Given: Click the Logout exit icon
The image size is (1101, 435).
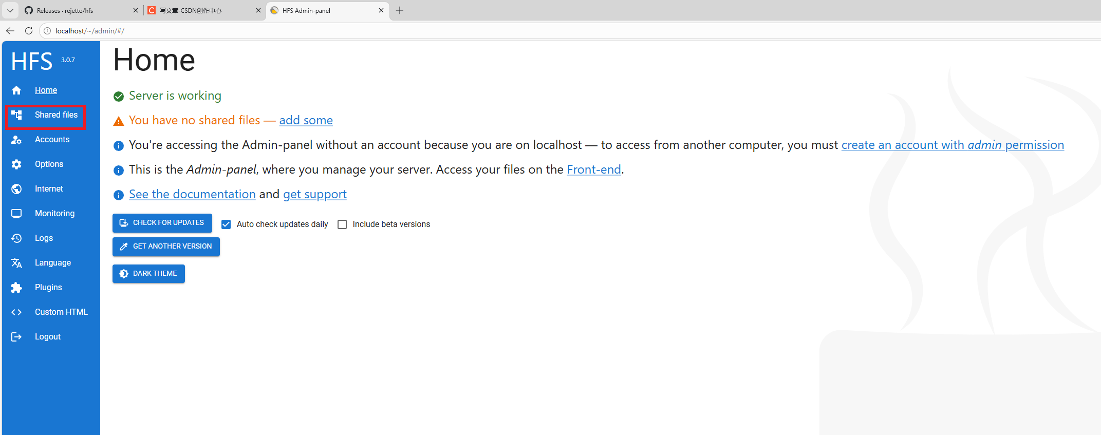Looking at the screenshot, I should [16, 337].
